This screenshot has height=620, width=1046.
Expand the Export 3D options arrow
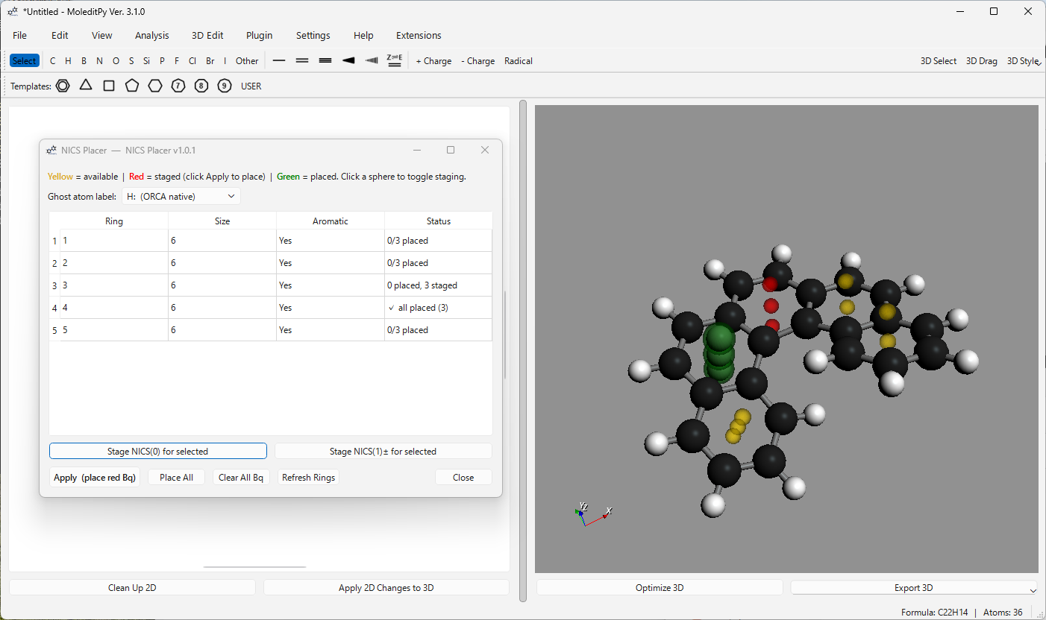click(1033, 589)
